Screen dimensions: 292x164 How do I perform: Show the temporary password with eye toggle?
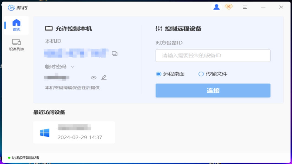click(94, 78)
